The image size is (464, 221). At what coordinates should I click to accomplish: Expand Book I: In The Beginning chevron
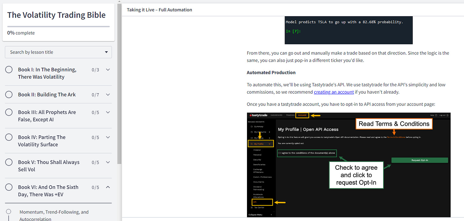point(108,70)
